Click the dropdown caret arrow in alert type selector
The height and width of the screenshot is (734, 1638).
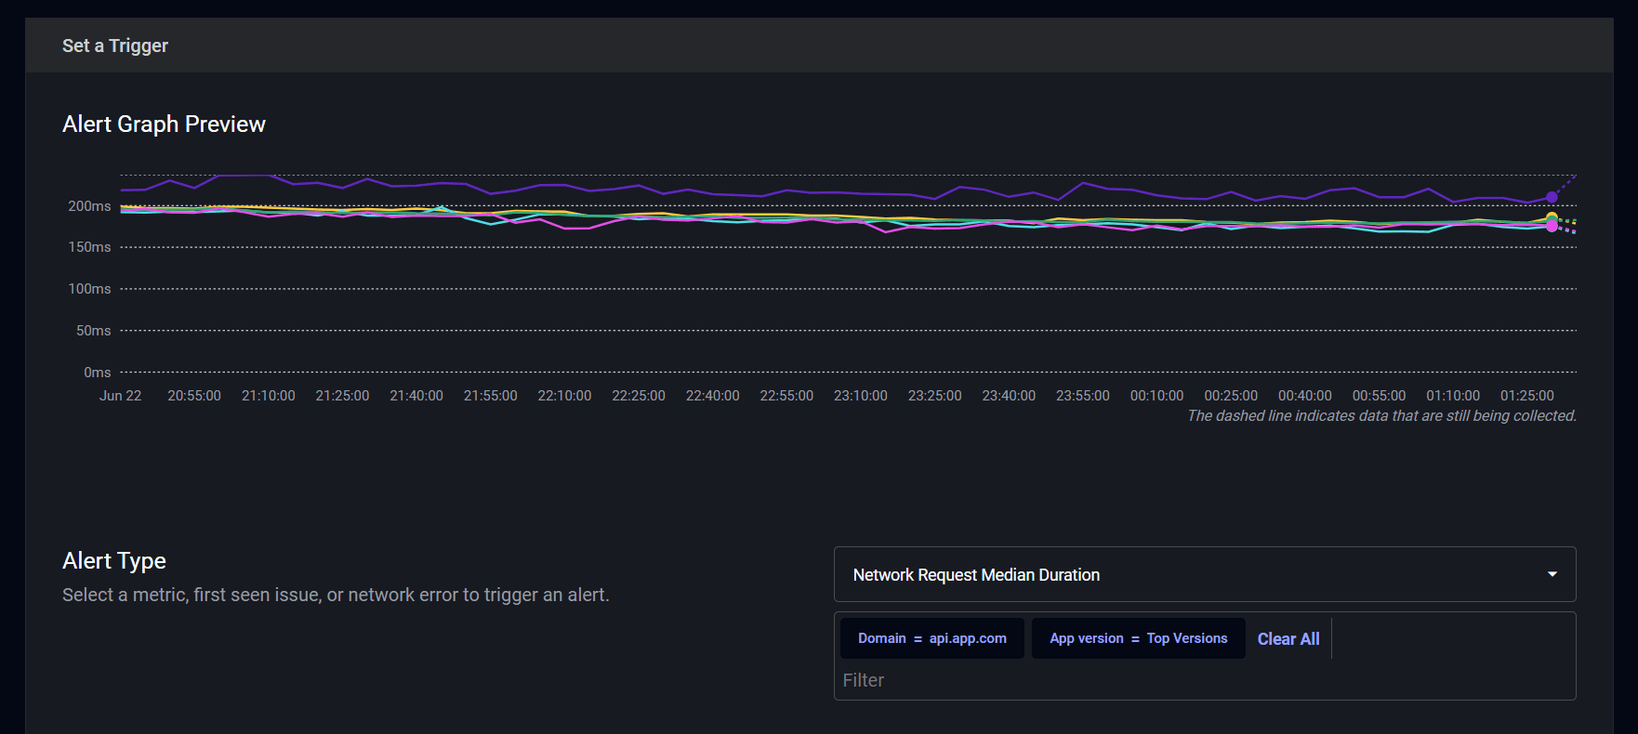[x=1552, y=574]
